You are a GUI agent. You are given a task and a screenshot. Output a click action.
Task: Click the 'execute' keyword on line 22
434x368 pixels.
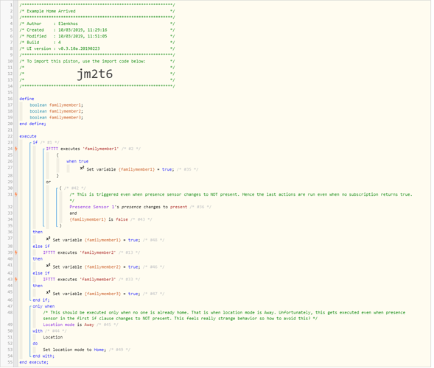(x=28, y=136)
